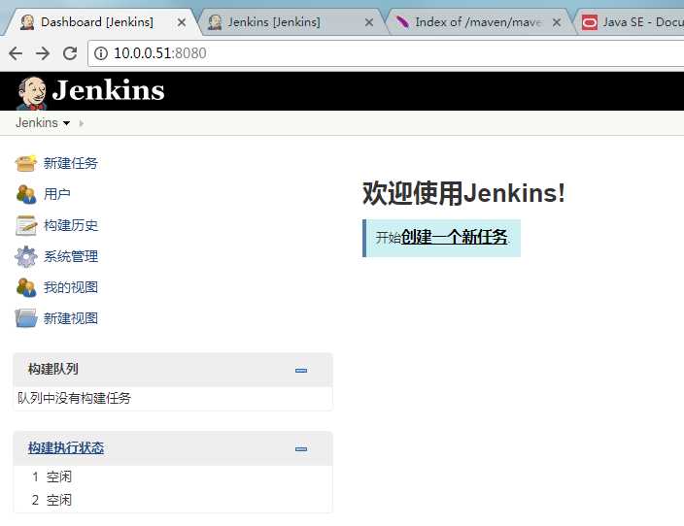Click the people icon beside 用户

pyautogui.click(x=25, y=194)
